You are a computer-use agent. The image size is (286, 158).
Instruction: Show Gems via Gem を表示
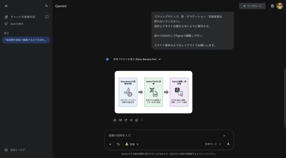click(14, 24)
